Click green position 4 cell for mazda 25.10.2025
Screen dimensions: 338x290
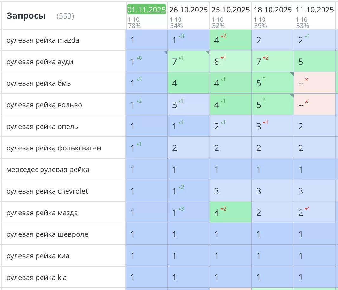click(x=231, y=40)
